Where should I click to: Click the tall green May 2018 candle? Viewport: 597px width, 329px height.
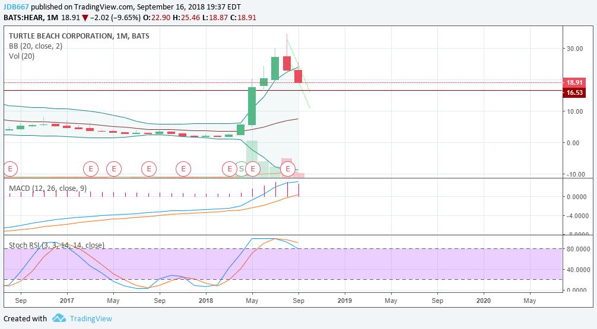pyautogui.click(x=252, y=106)
